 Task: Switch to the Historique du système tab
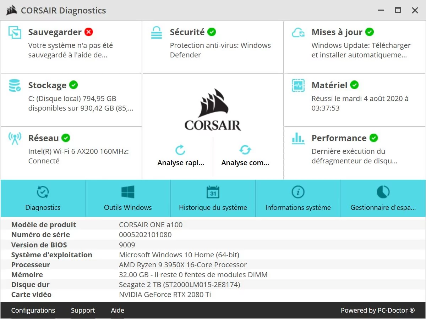pos(213,198)
